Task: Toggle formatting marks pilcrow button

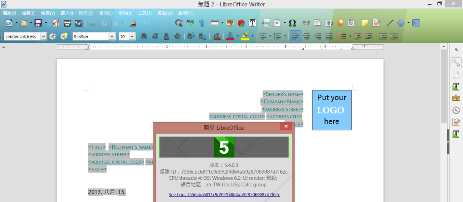Action: [201, 23]
